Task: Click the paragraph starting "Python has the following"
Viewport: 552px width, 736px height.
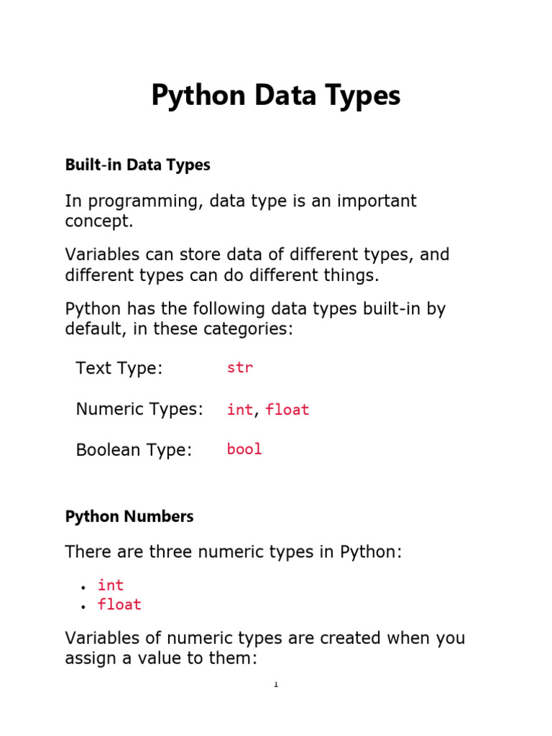Action: (x=255, y=318)
